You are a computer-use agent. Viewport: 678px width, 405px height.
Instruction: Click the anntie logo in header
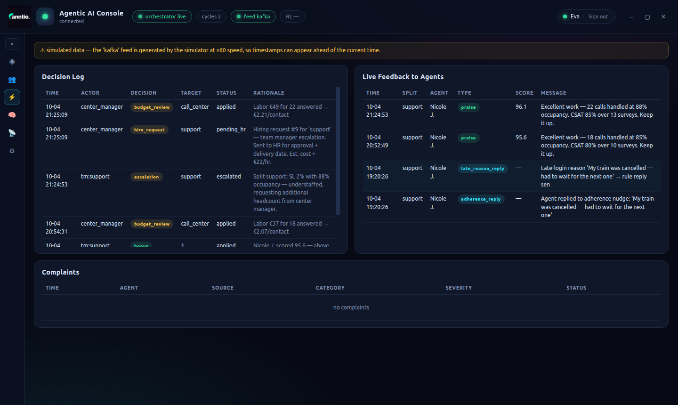tap(19, 16)
